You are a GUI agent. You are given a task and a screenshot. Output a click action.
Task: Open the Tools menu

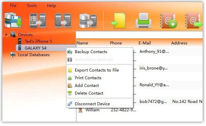[32, 6]
